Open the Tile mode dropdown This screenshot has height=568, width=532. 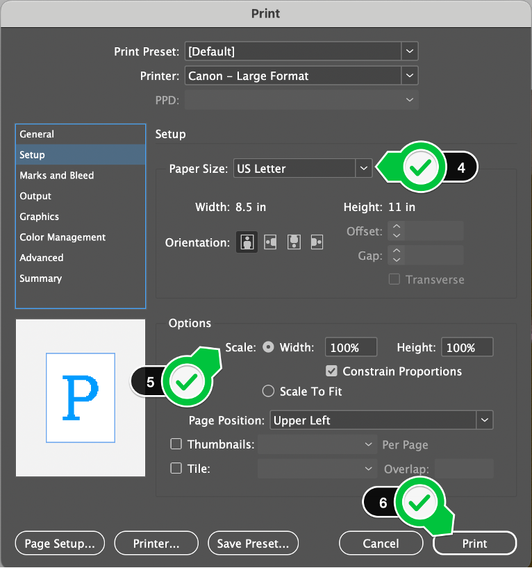point(317,469)
